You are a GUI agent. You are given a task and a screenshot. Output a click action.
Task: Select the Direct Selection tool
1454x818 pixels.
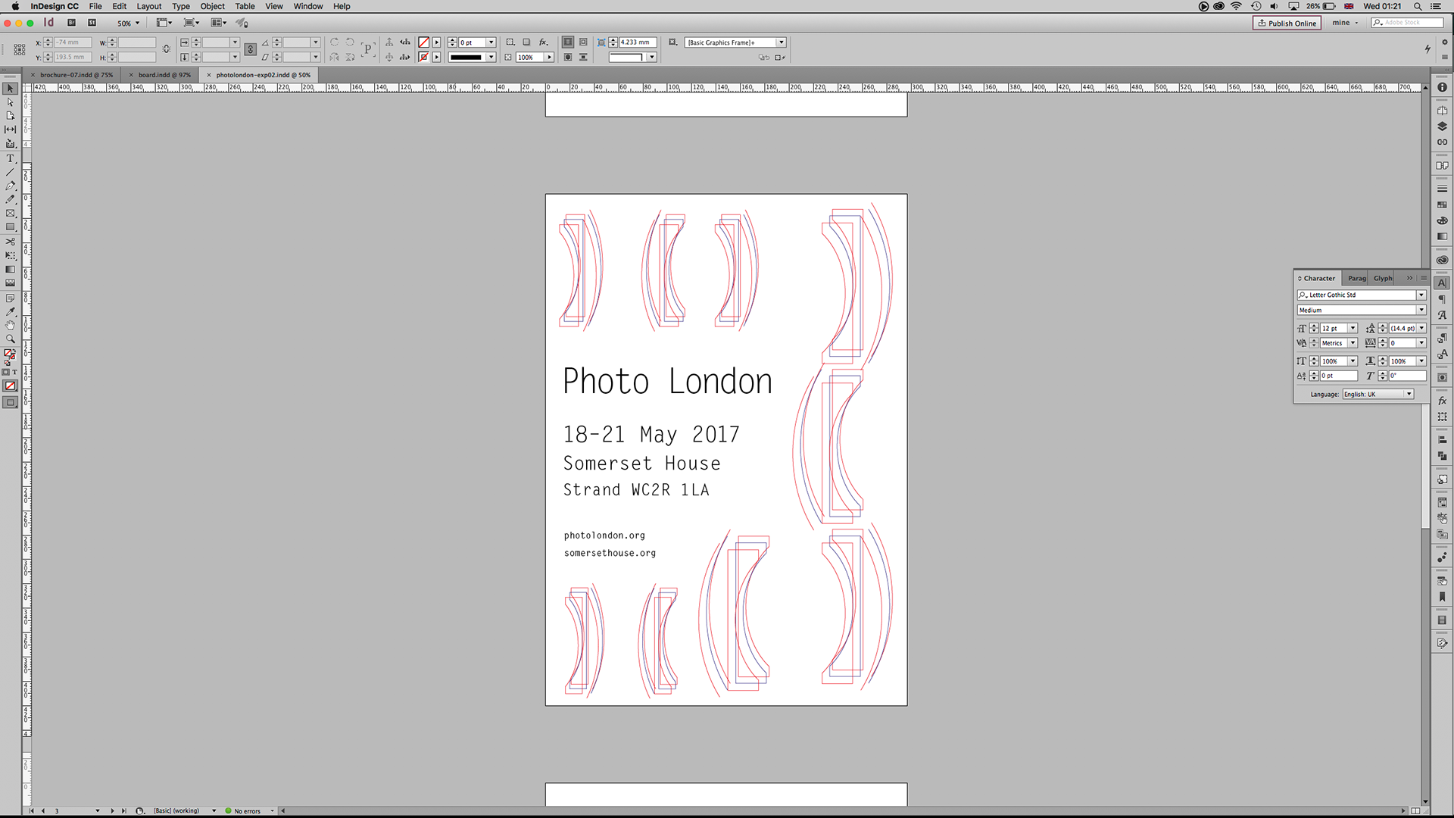point(10,102)
